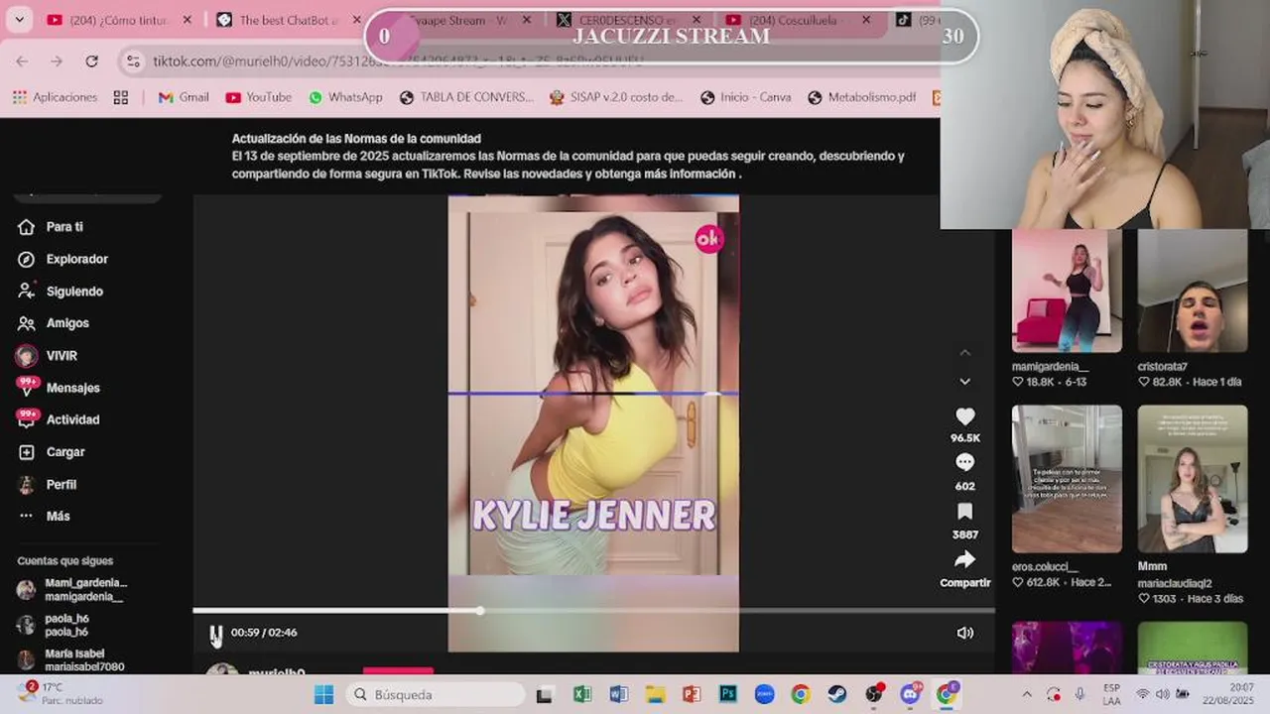1270x714 pixels.
Task: Open the Inicio - Canva bookmark
Action: tap(745, 97)
